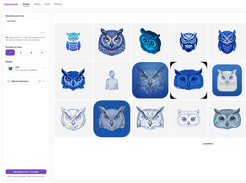Select 3 for number of icons
Screen dimensions: 246x183
pyautogui.click(x=31, y=52)
